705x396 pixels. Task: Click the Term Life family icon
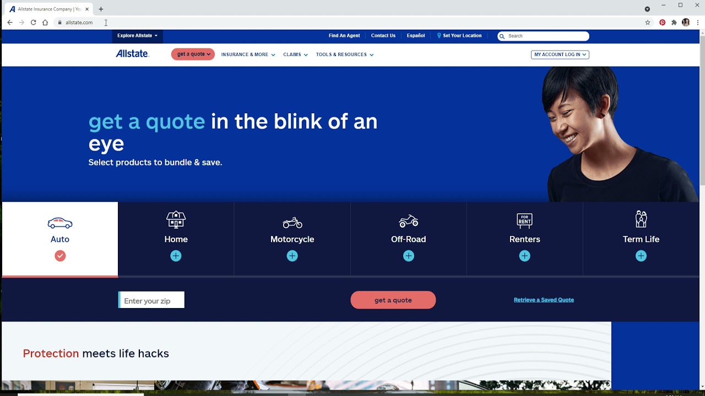click(641, 219)
